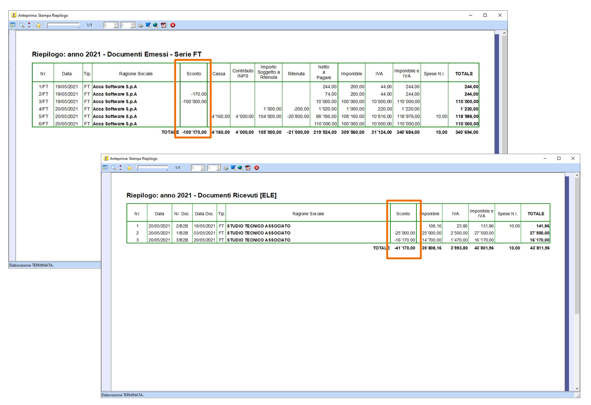Select document number '1/FT' in the Emessi table
This screenshot has height=405, width=591.
coord(44,87)
